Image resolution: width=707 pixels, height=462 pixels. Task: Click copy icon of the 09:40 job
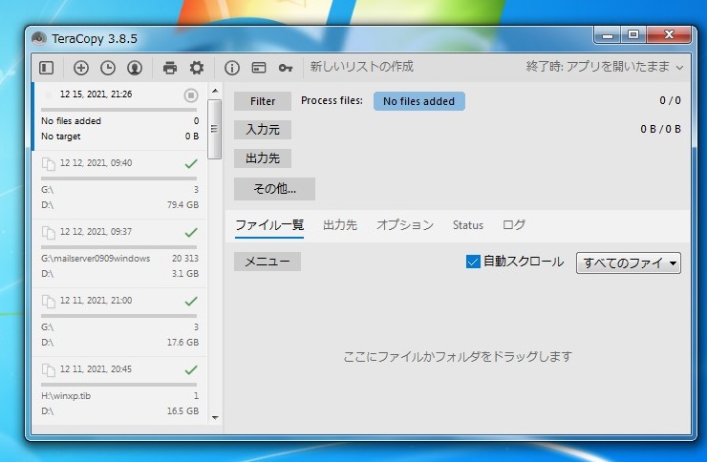[x=48, y=164]
